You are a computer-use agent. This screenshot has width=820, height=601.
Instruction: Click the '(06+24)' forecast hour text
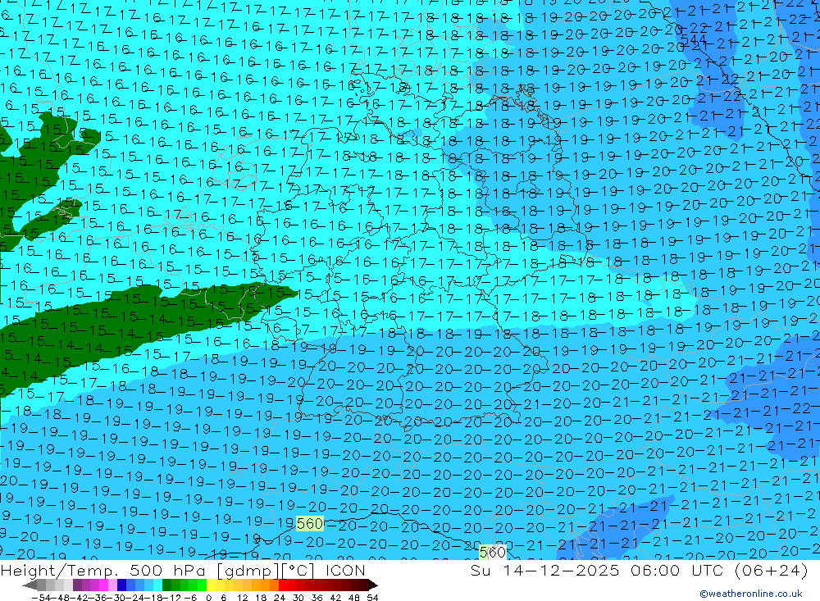click(771, 570)
